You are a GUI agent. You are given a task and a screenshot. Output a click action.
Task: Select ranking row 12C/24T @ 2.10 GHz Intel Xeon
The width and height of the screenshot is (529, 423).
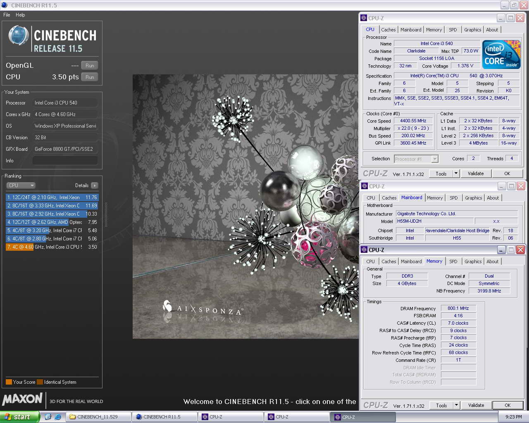click(52, 197)
